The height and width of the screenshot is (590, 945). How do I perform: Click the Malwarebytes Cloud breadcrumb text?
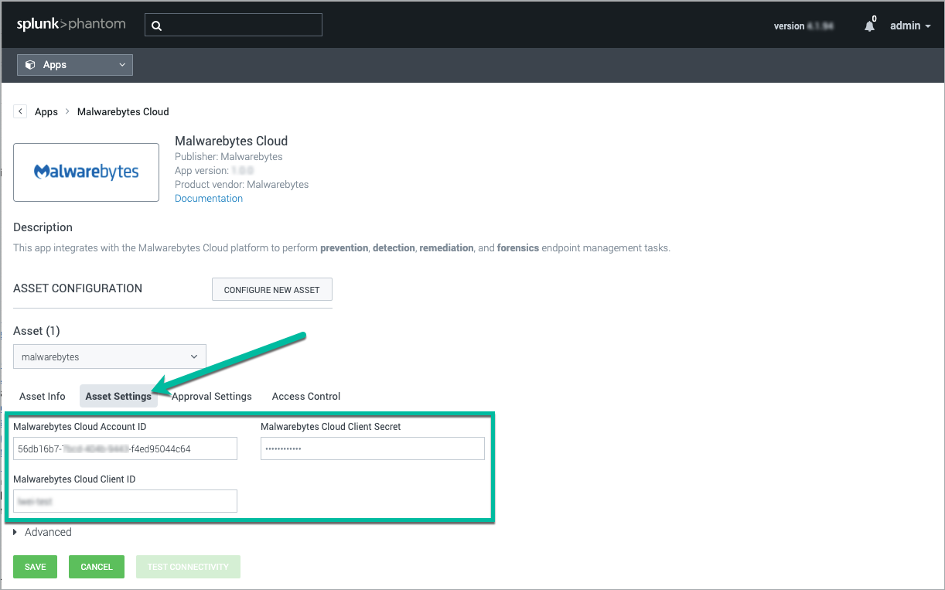coord(123,111)
